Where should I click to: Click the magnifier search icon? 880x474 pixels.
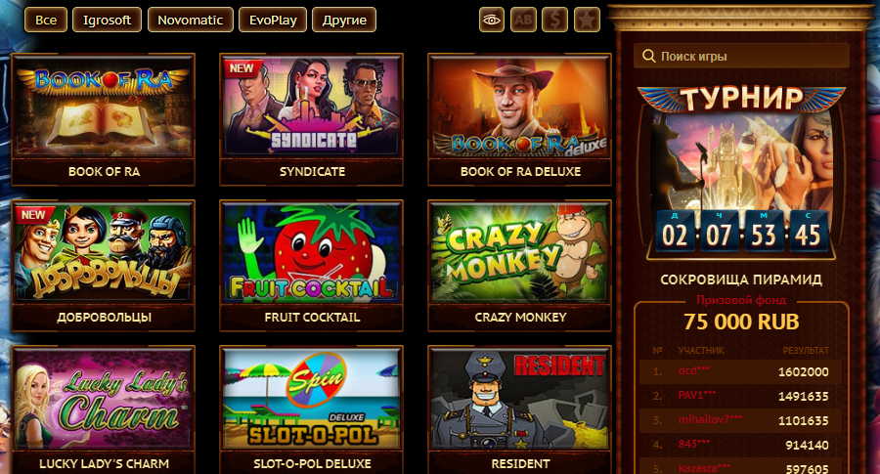(648, 56)
